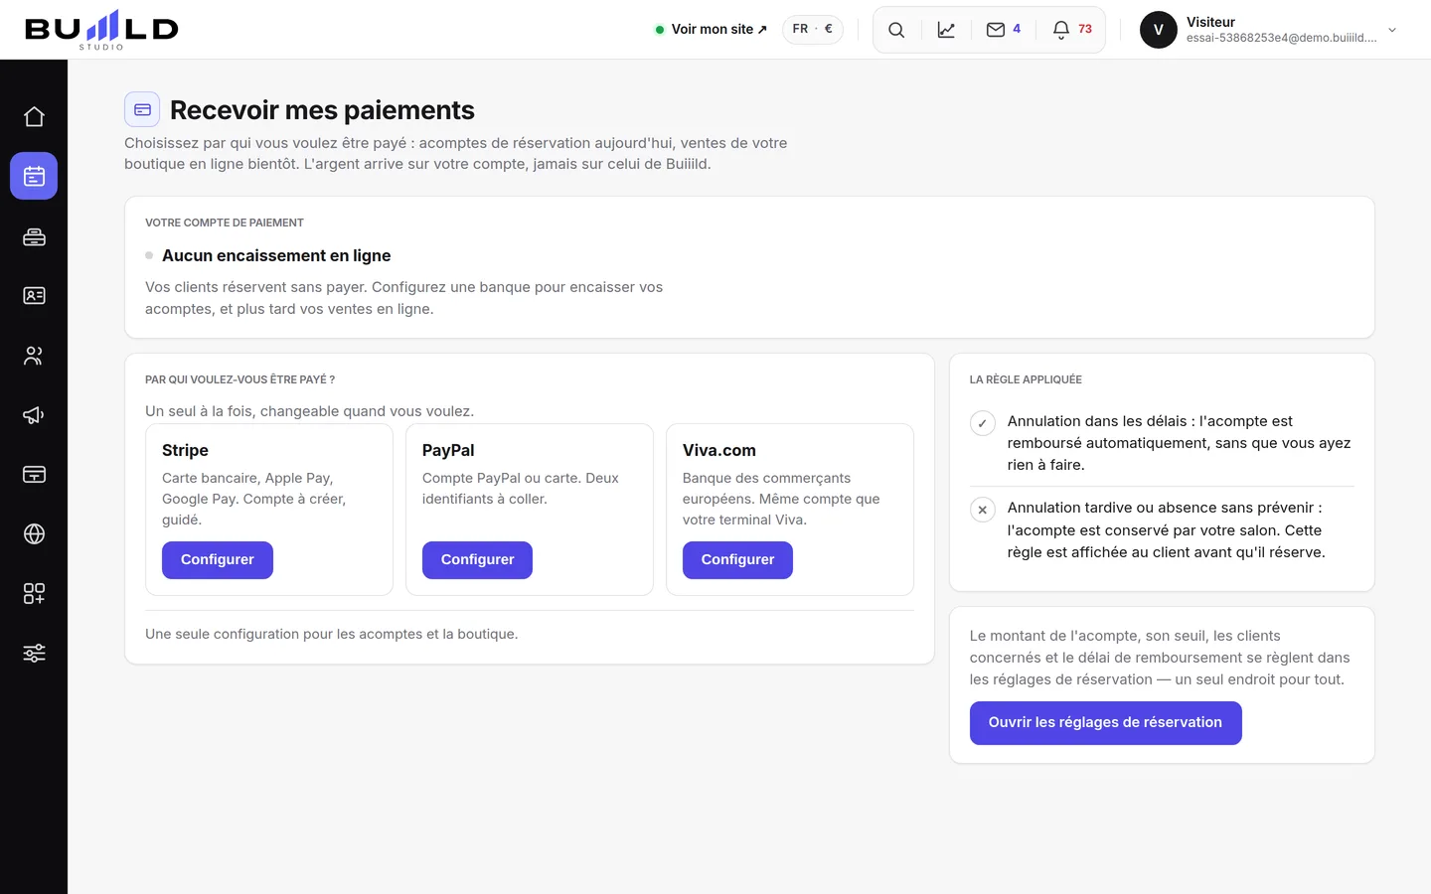Expand the Visiteur account menu chevron
The height and width of the screenshot is (894, 1431).
click(x=1392, y=30)
